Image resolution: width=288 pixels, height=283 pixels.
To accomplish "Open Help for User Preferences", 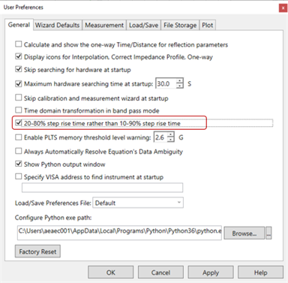I will pos(261,272).
